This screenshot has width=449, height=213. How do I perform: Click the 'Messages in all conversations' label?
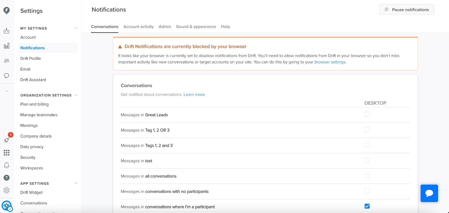pos(148,176)
